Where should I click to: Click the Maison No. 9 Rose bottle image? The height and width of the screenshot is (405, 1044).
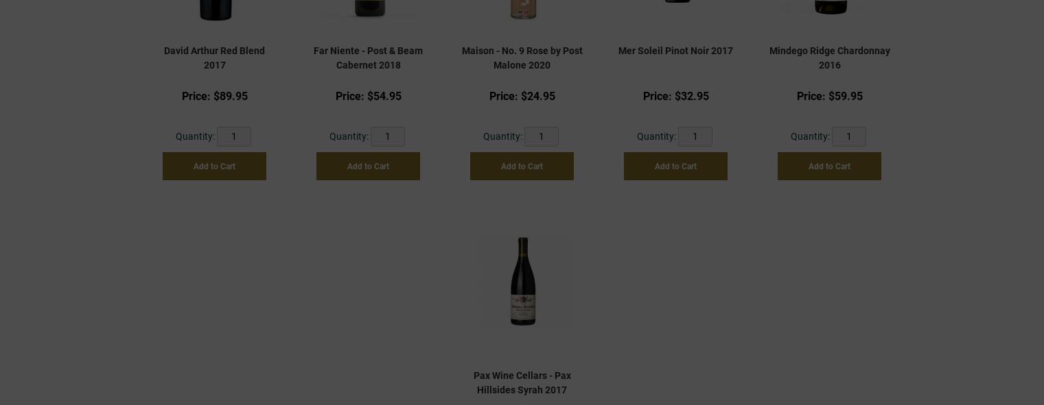(523, 9)
